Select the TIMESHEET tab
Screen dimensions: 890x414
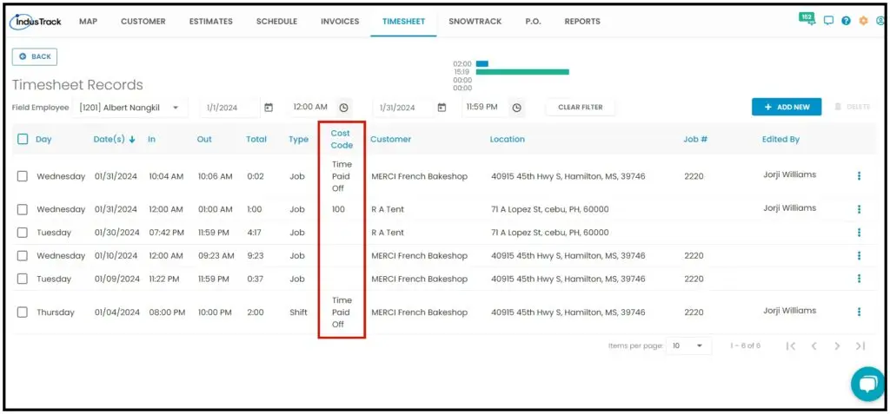[x=403, y=22]
